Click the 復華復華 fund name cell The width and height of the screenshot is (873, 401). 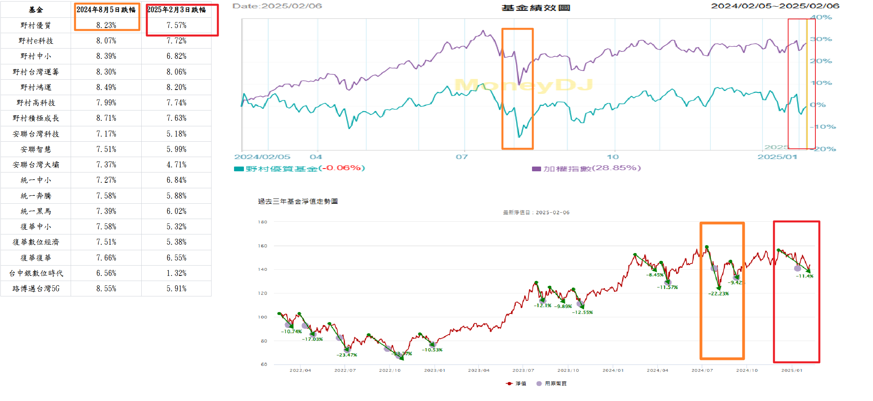[36, 258]
